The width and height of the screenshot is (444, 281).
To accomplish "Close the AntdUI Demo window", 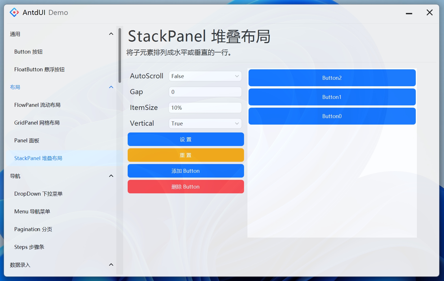I will pyautogui.click(x=429, y=12).
